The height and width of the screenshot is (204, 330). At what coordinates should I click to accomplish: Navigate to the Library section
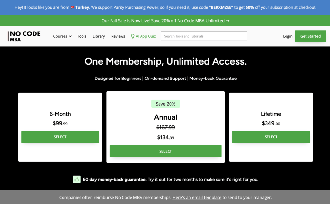(x=99, y=36)
